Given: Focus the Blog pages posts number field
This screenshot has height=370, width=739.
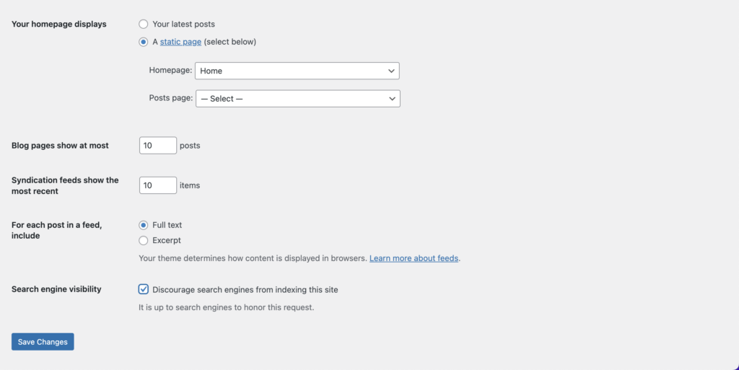Looking at the screenshot, I should tap(157, 146).
